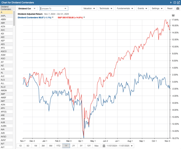Click the pop-out external window icon
The height and width of the screenshot is (149, 181).
click(178, 3)
